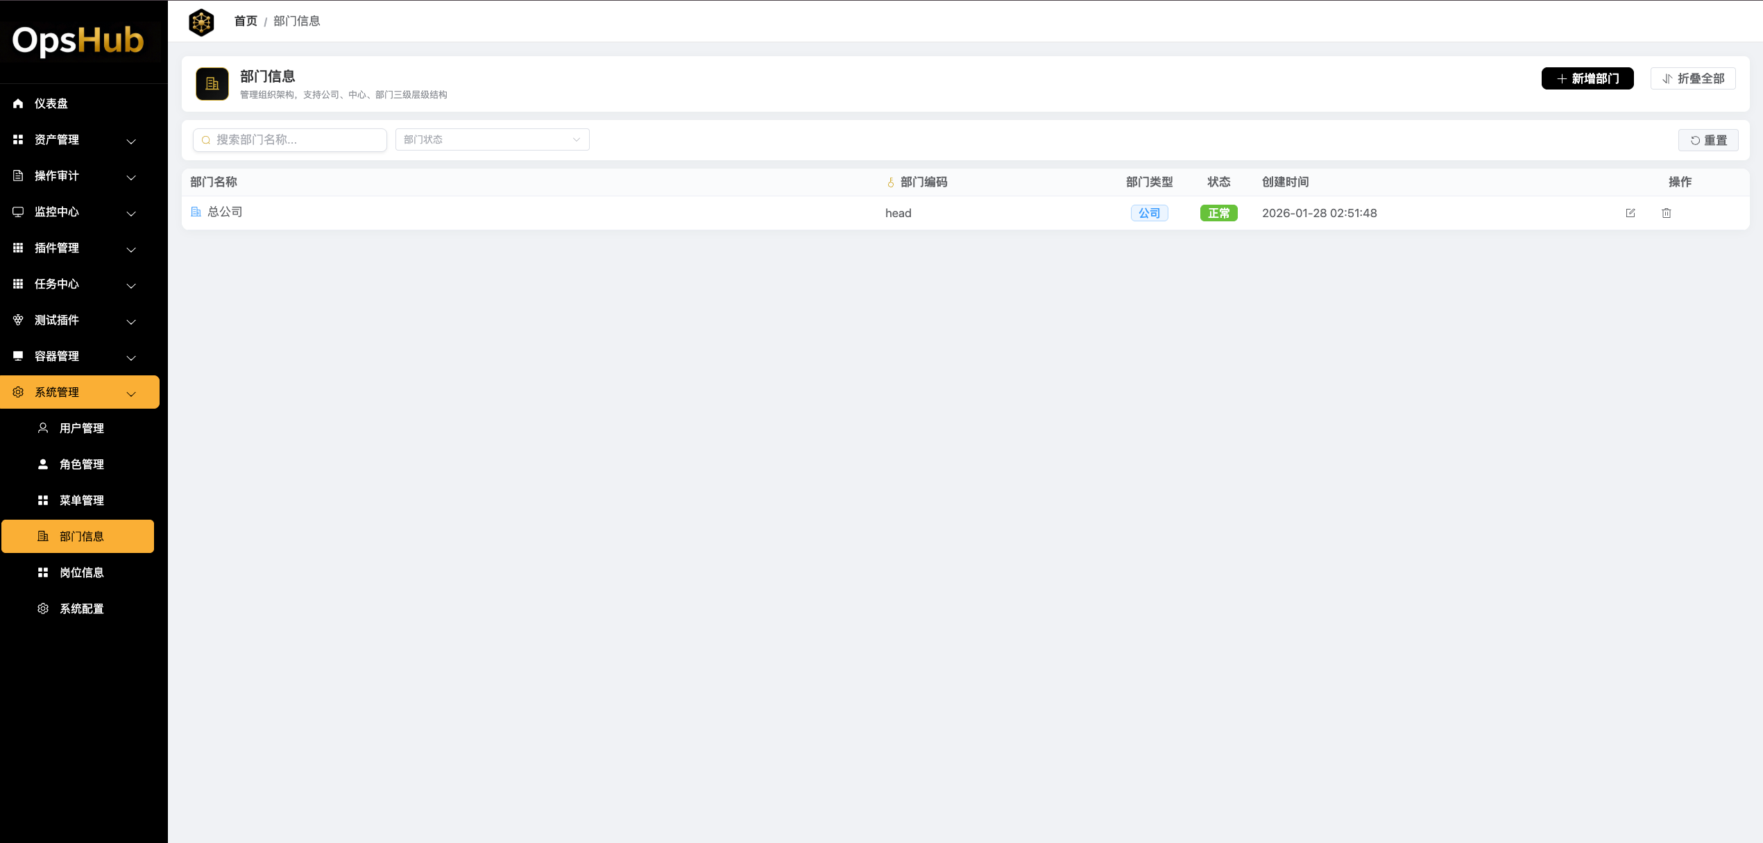Click the 仪表盘 home icon in sidebar
Viewport: 1763px width, 843px height.
pos(18,103)
